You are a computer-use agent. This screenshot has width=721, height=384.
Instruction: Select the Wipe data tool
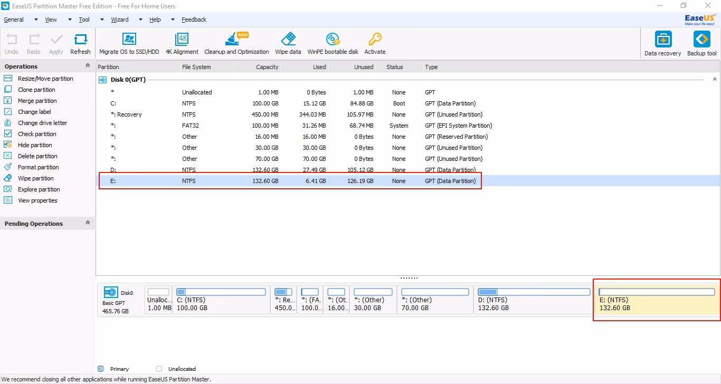[288, 44]
